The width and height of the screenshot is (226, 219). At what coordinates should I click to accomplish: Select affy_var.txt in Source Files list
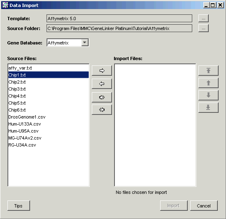(49, 68)
